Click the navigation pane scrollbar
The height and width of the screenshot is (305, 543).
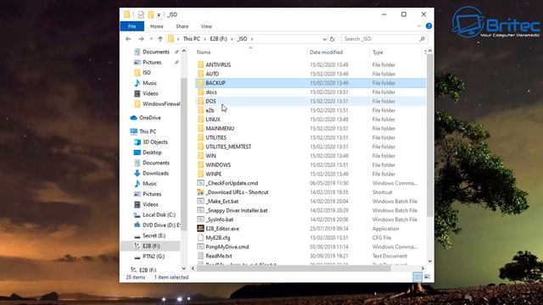[x=184, y=154]
